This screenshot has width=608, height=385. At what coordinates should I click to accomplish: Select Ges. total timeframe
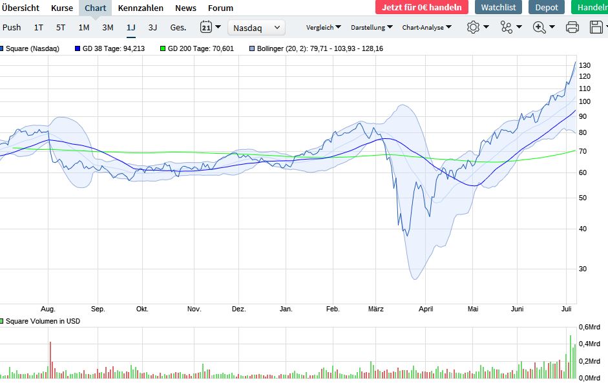click(x=178, y=28)
